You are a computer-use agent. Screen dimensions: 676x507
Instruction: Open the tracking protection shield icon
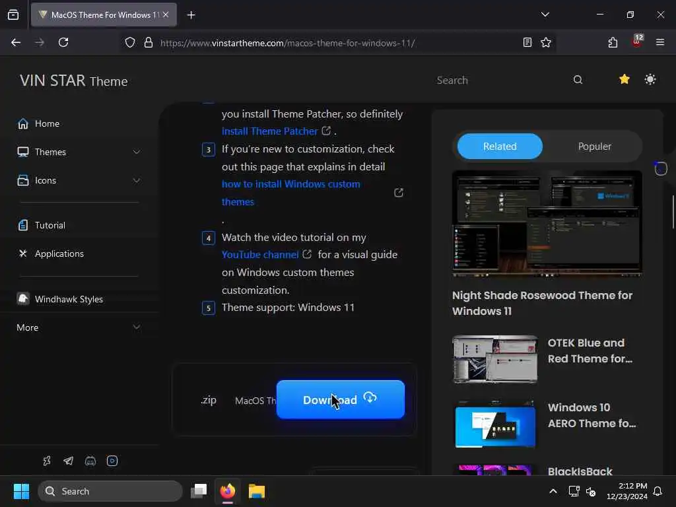coord(130,42)
